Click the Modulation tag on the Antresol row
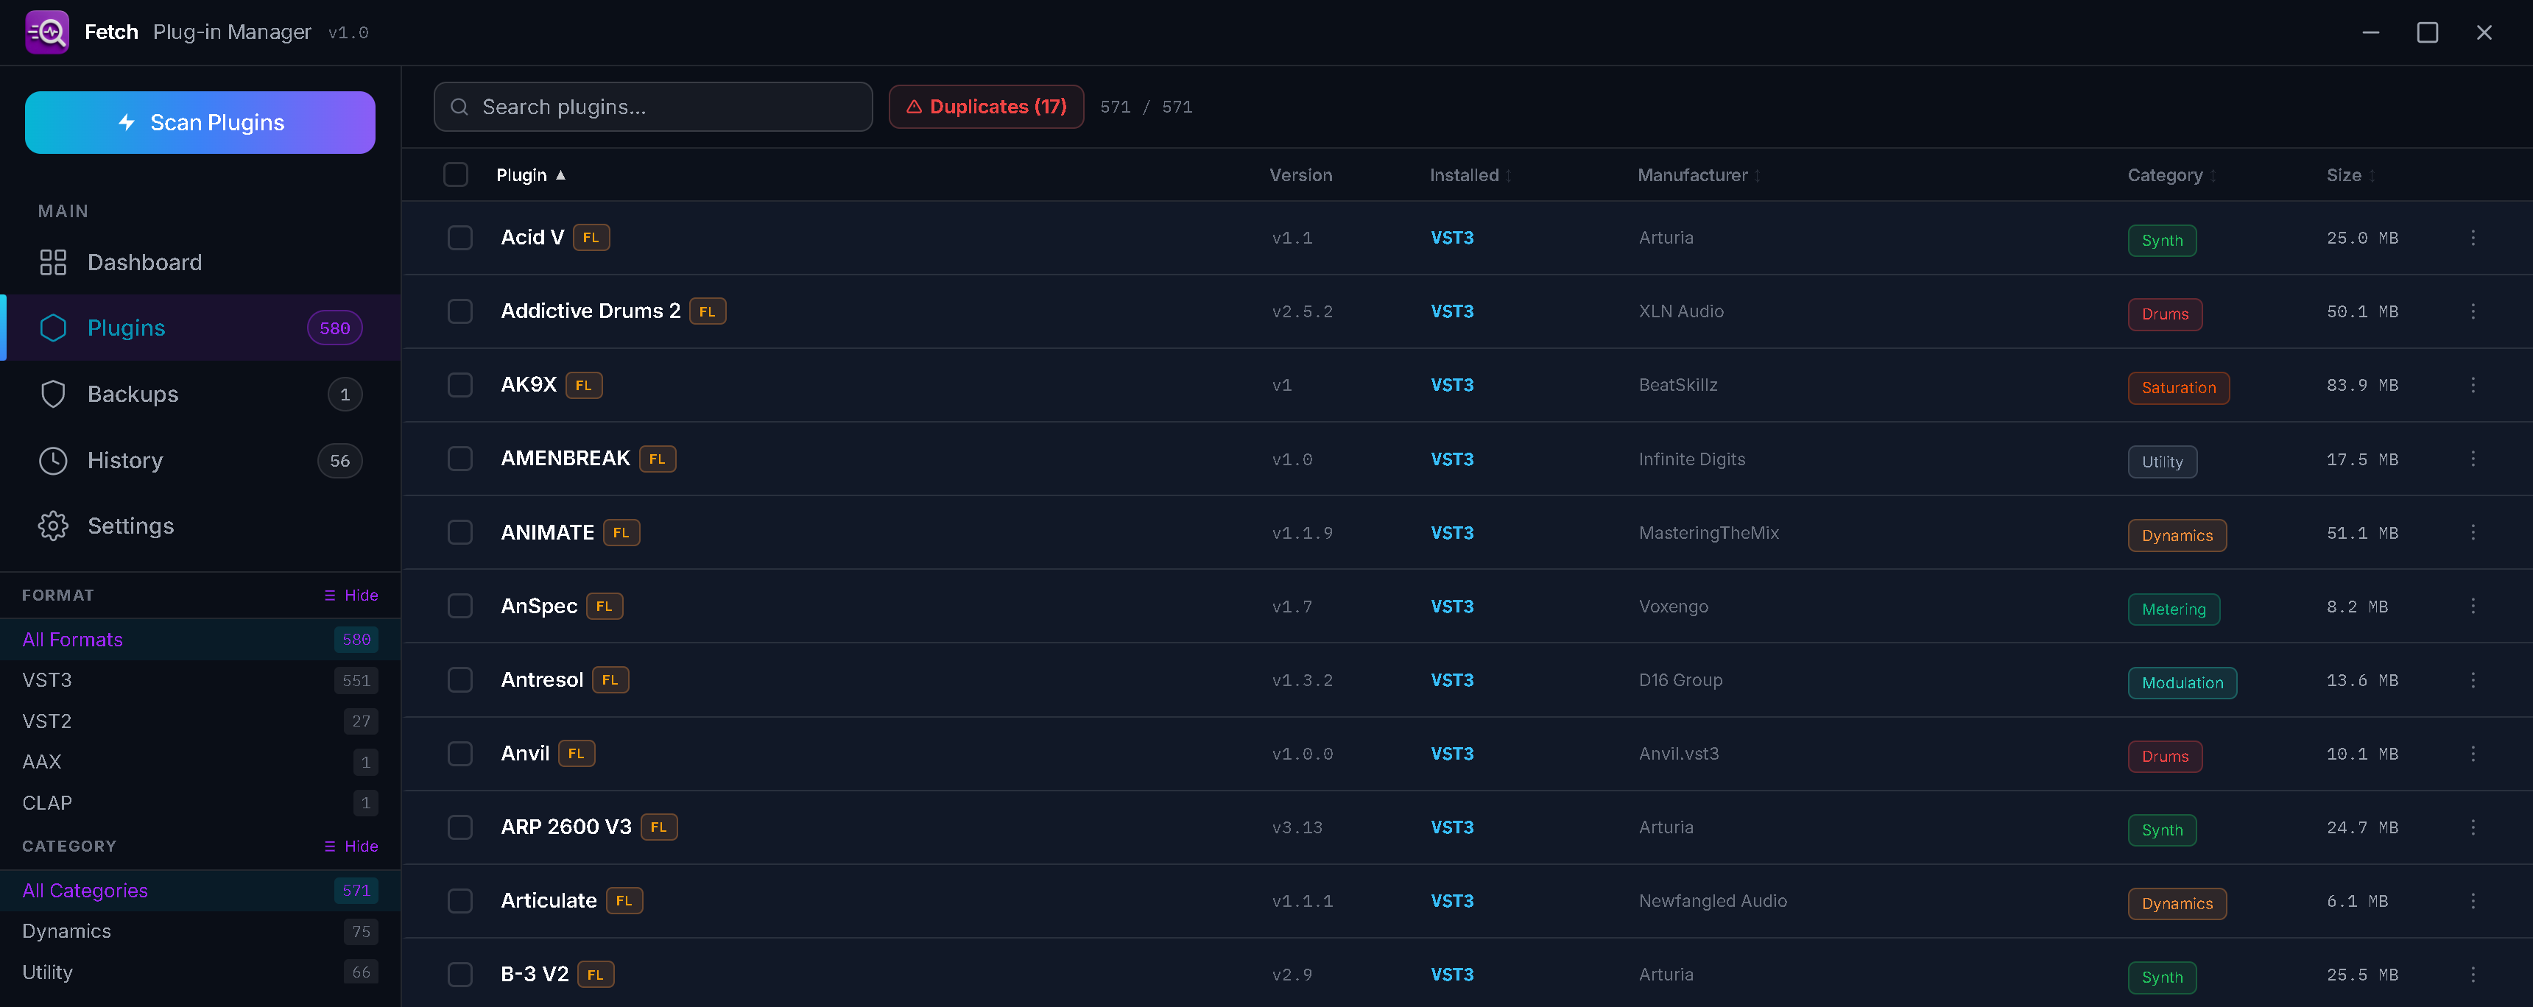Image resolution: width=2533 pixels, height=1007 pixels. tap(2182, 683)
